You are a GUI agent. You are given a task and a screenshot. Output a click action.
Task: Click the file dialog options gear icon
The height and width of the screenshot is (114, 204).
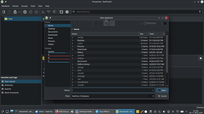click(165, 23)
